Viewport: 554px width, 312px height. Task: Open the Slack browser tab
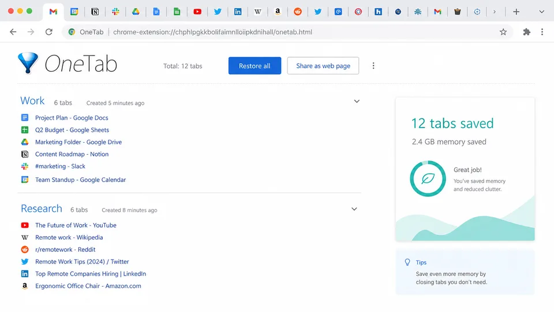click(x=115, y=12)
